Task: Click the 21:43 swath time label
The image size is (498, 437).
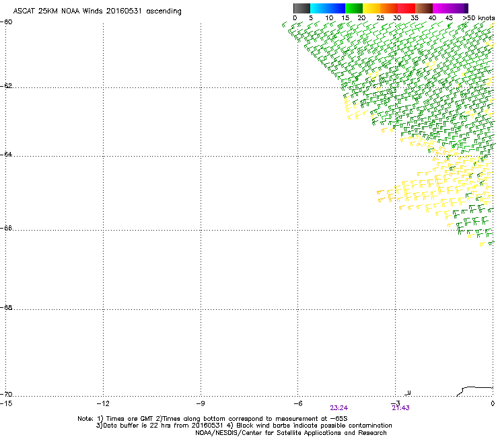Action: click(x=400, y=408)
